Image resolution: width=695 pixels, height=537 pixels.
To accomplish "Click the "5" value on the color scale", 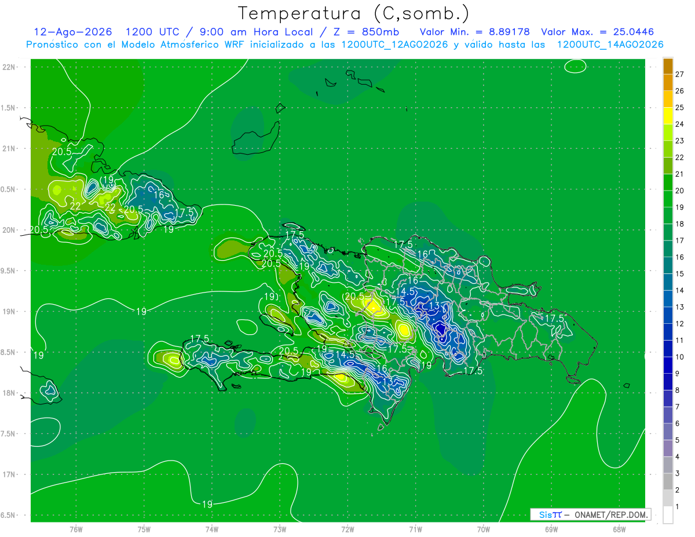I will pyautogui.click(x=678, y=440).
